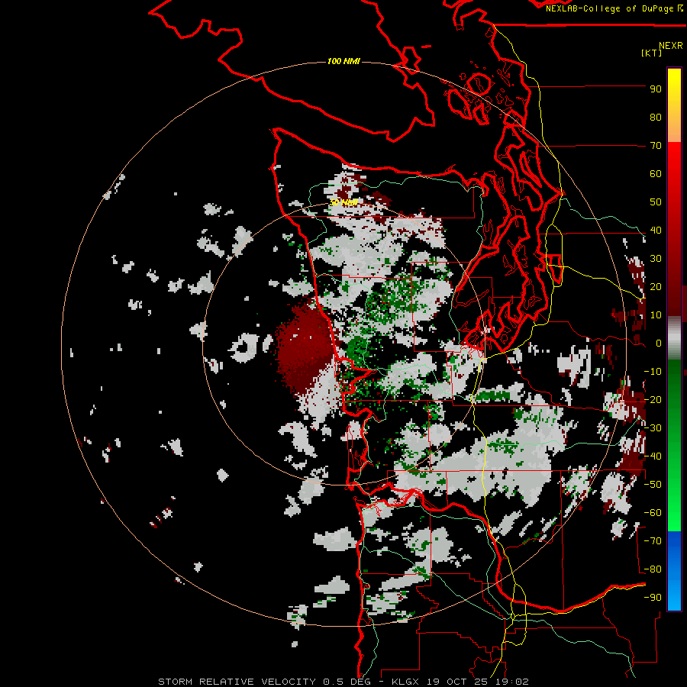Select the -10 value on the legend
687x687 pixels.
(653, 372)
